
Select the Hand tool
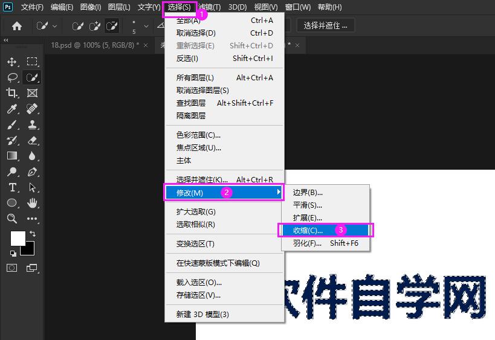click(x=32, y=203)
